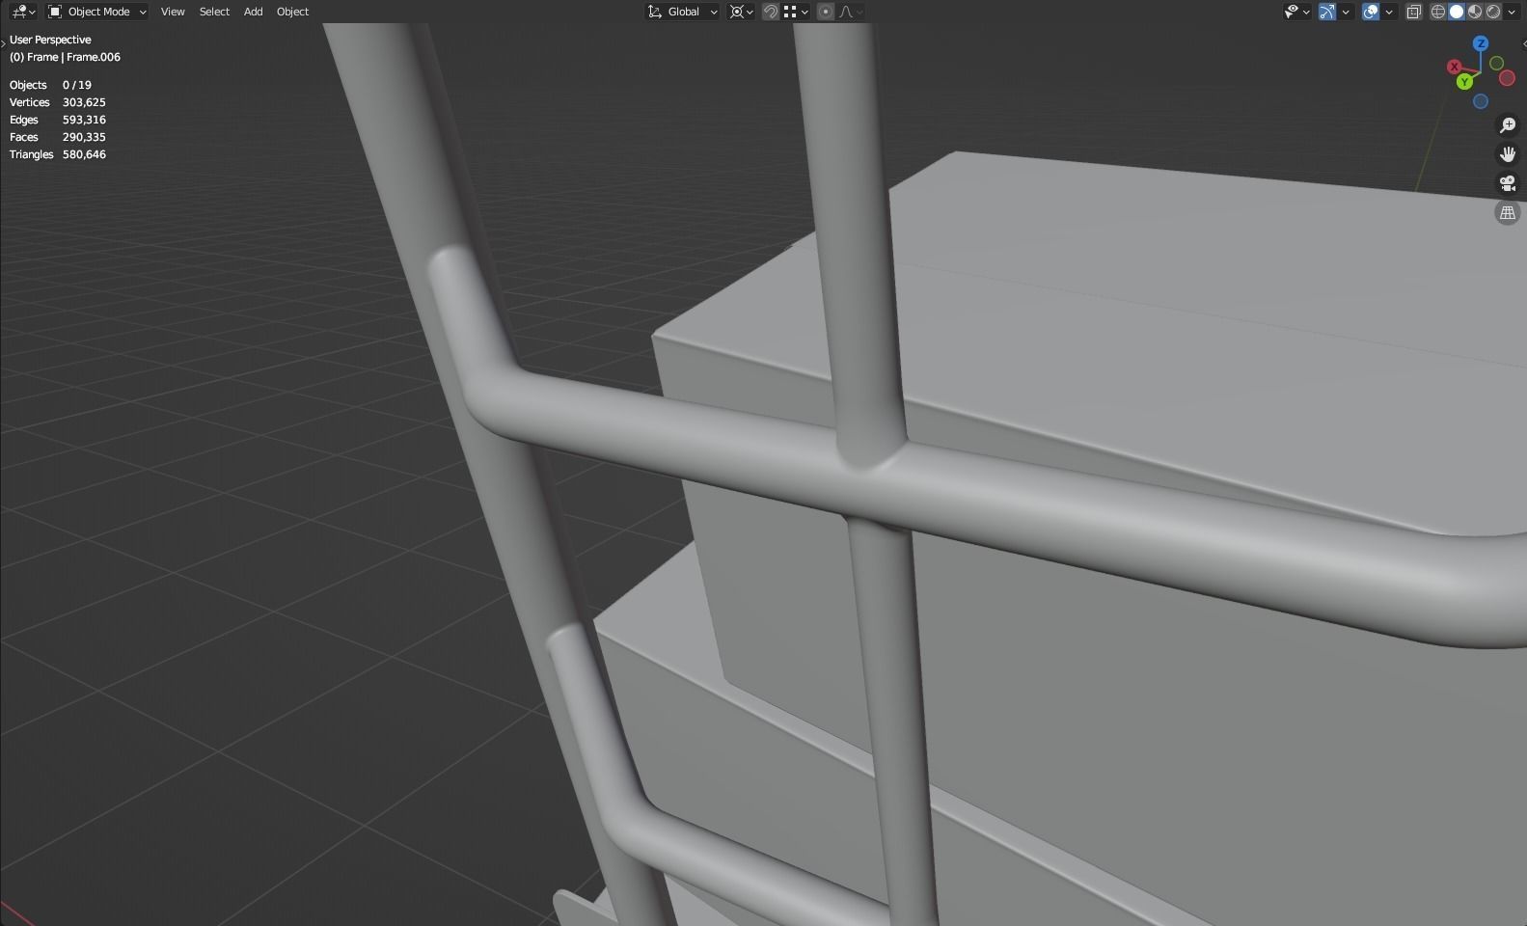Click the red X axis on gizmo
This screenshot has width=1527, height=926.
pos(1454,67)
